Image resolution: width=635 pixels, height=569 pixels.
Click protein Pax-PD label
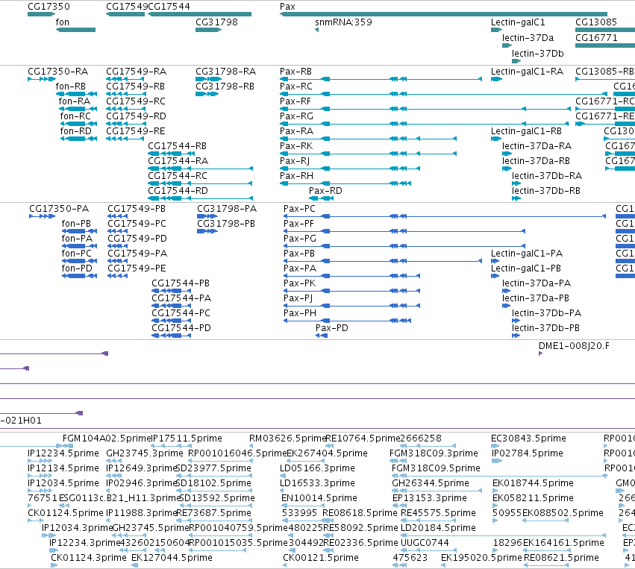pos(331,328)
